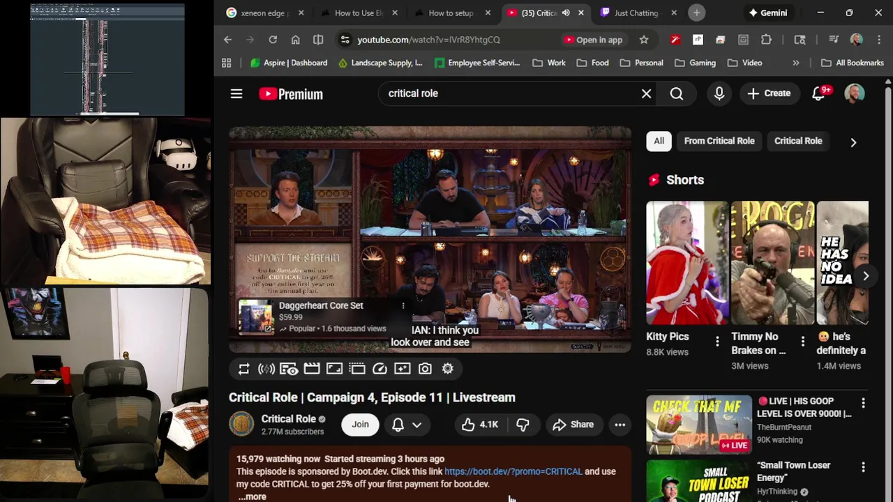Reload the page
The image size is (893, 502).
(x=273, y=40)
